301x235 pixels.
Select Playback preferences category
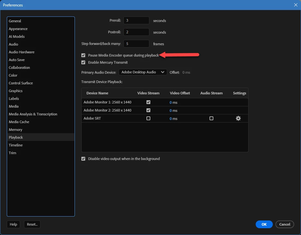point(41,137)
